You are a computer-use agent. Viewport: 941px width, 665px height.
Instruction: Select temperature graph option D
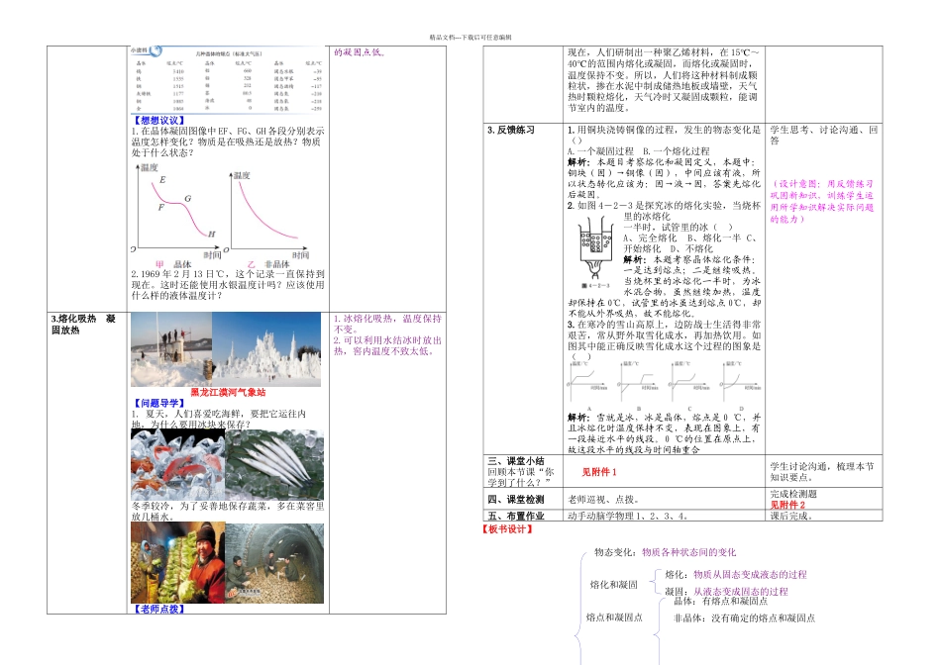[741, 386]
